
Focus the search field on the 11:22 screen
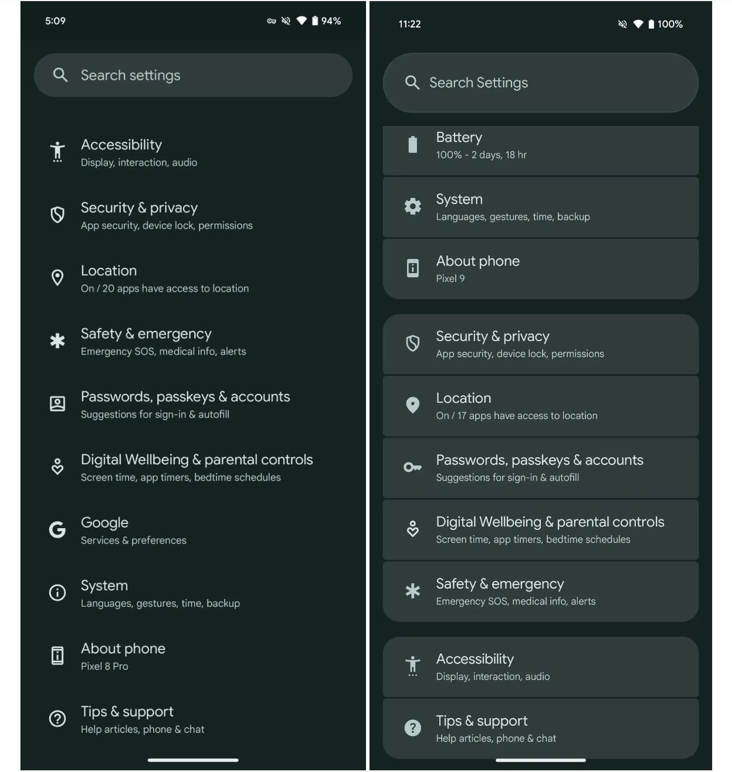pos(540,83)
